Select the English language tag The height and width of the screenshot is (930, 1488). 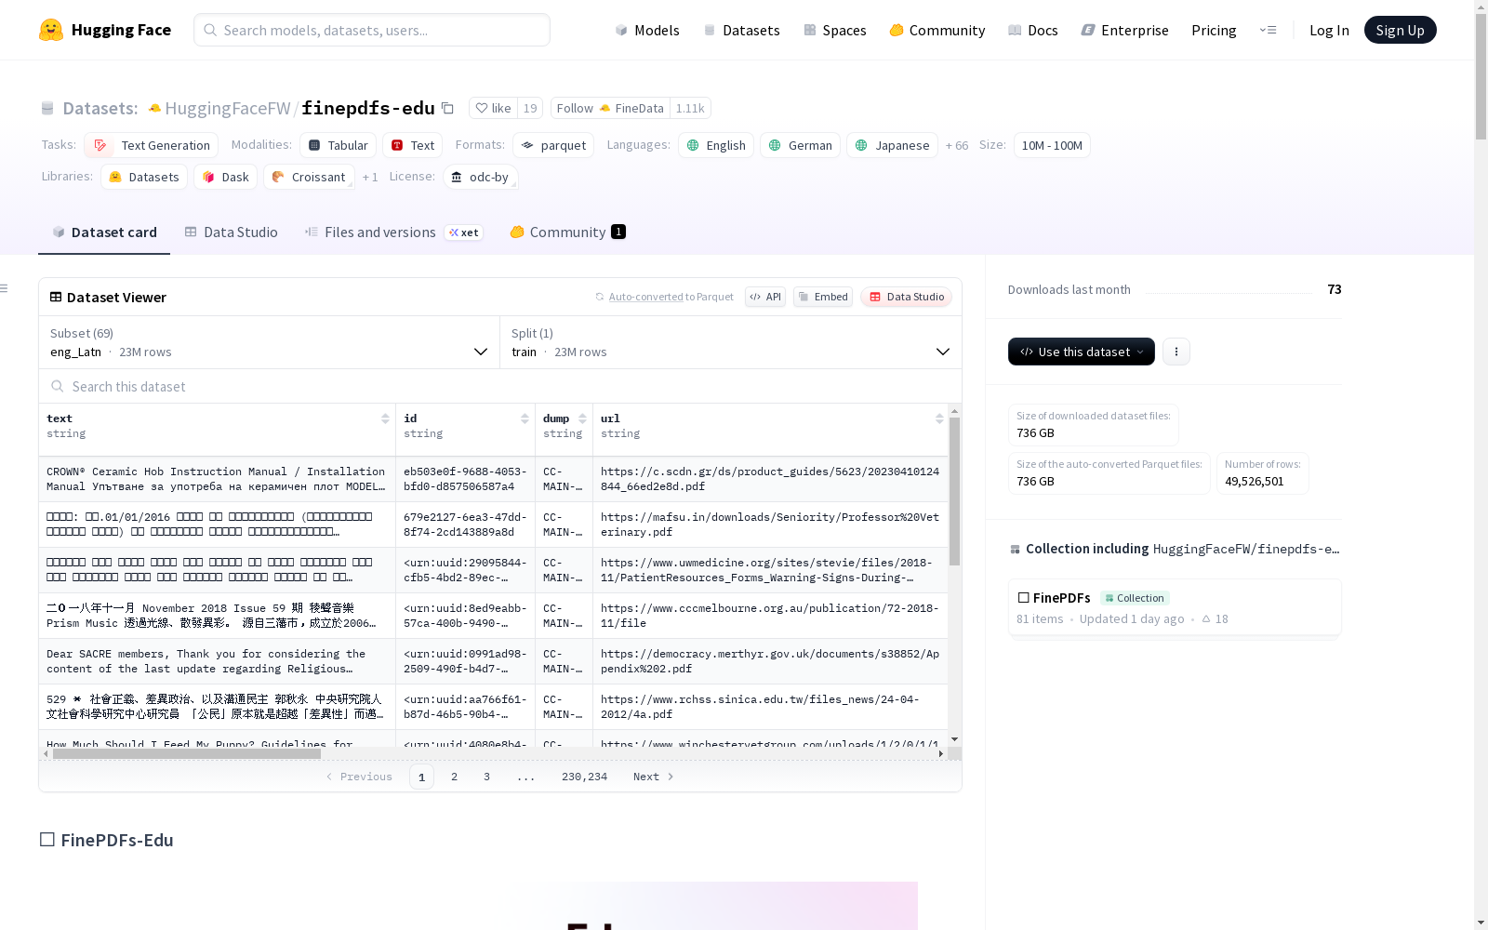[716, 145]
